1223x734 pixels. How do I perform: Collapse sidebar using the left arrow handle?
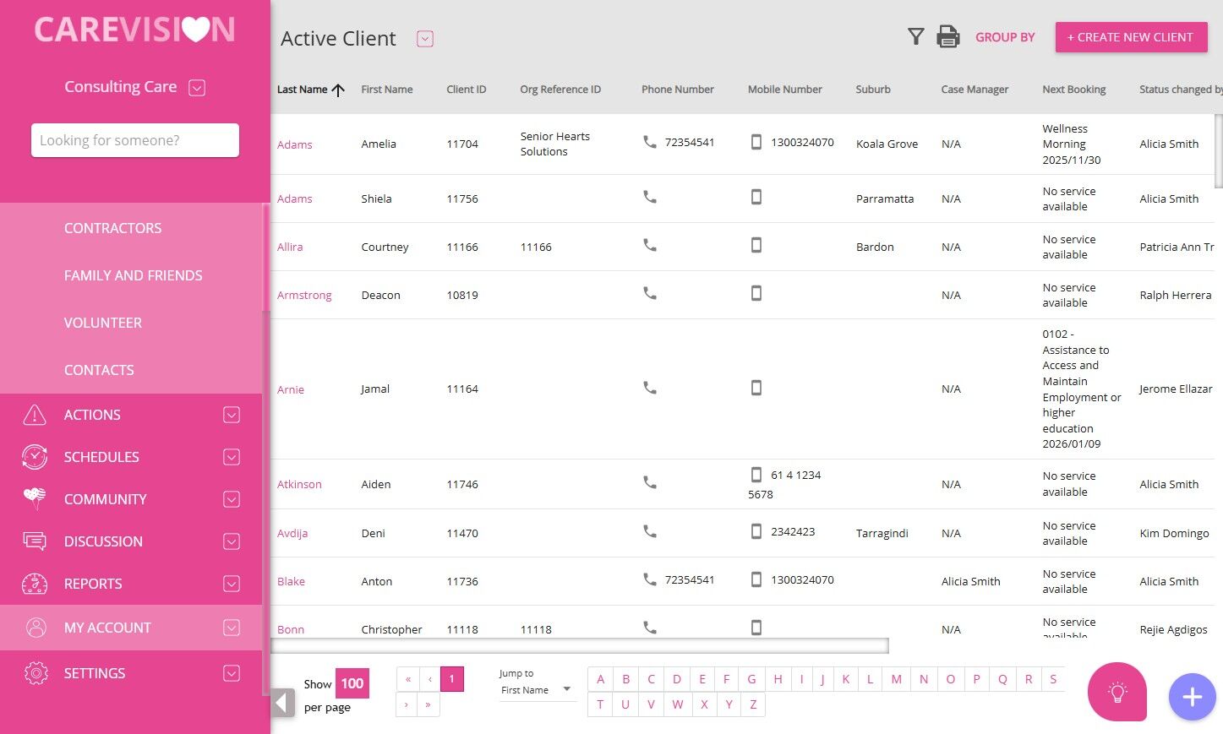(283, 703)
